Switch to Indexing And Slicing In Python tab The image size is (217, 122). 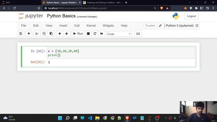(x=102, y=2)
